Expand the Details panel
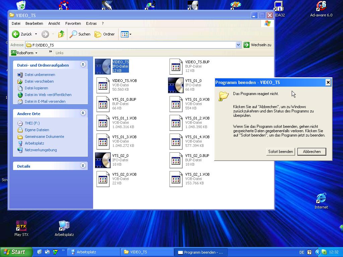This screenshot has height=257, width=343. [83, 165]
